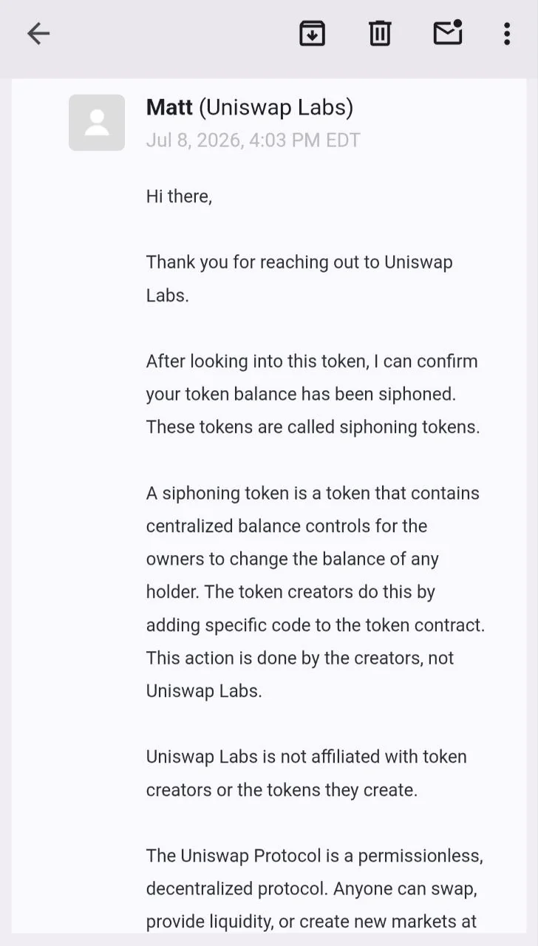Tap the "centralized balance controls for the" line

pos(287,526)
